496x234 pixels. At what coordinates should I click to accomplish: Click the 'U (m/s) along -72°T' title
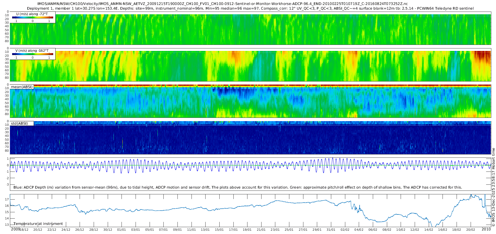pyautogui.click(x=33, y=14)
